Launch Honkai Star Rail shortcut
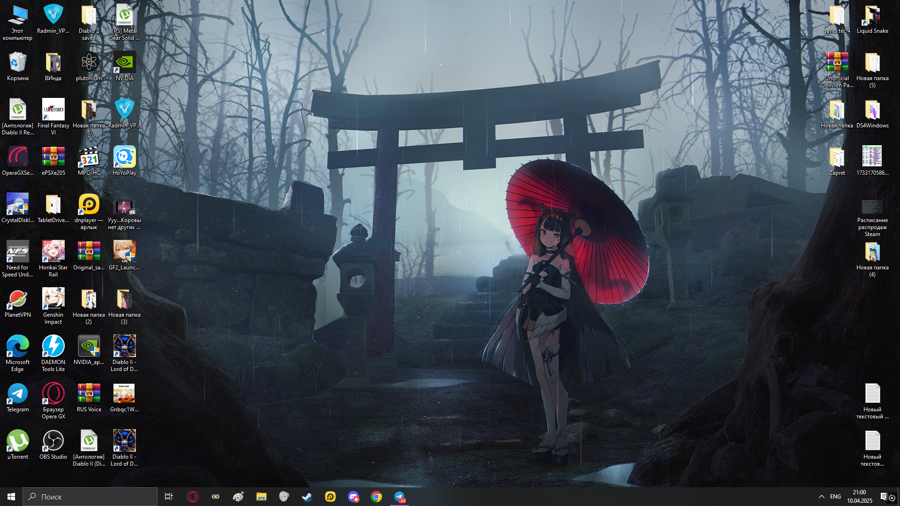The width and height of the screenshot is (900, 506). [x=53, y=259]
